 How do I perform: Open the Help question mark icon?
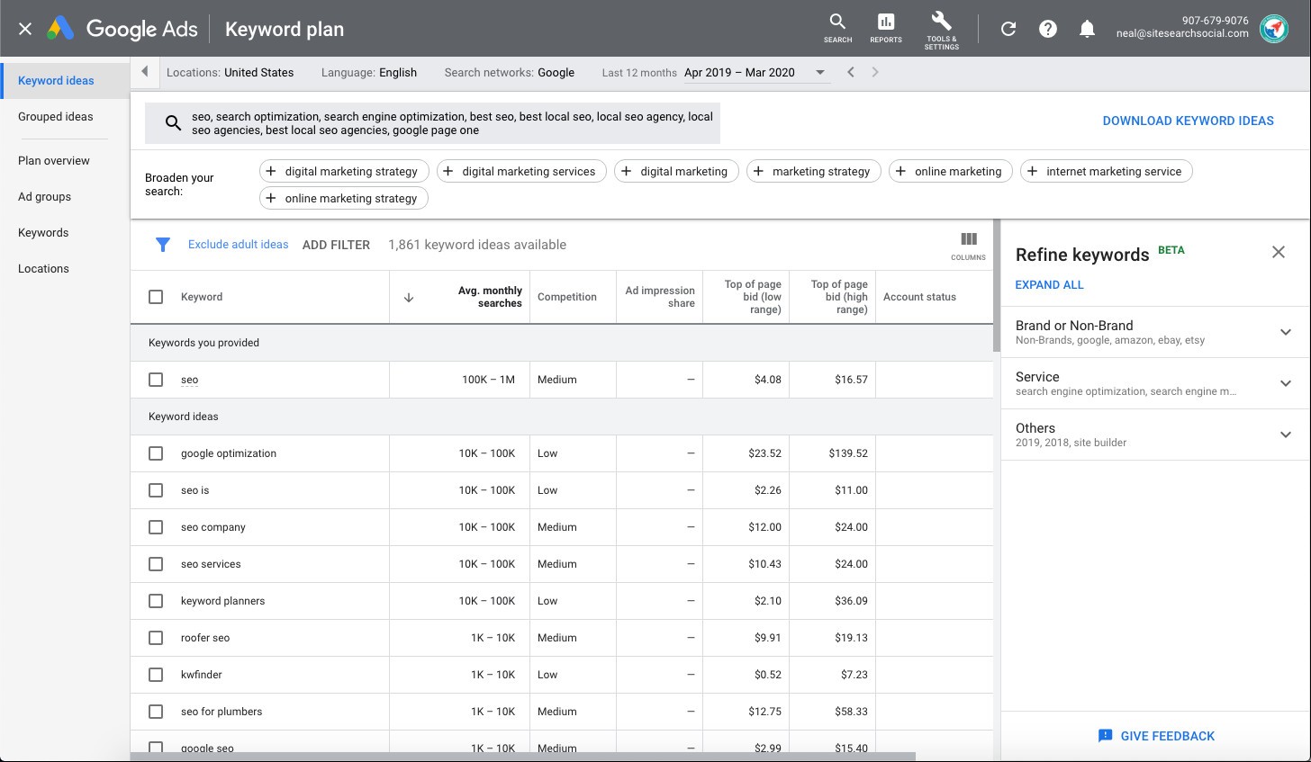1048,29
